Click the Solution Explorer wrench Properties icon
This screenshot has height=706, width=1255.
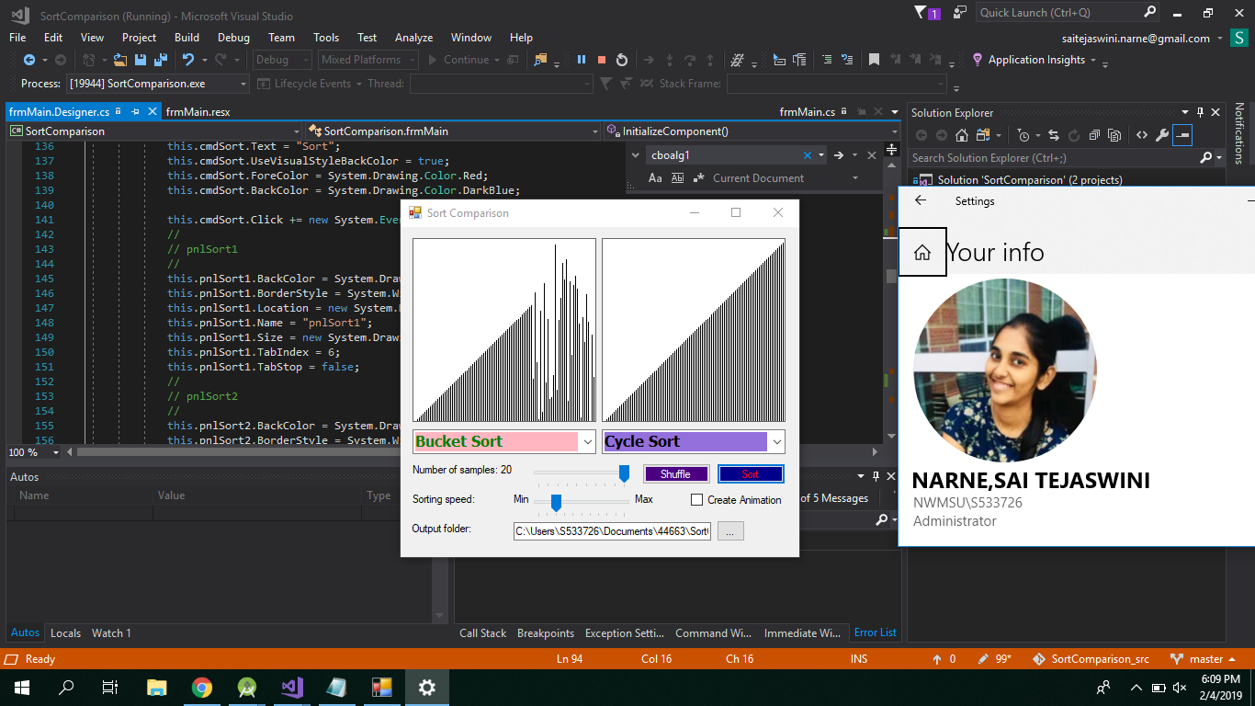click(1162, 135)
